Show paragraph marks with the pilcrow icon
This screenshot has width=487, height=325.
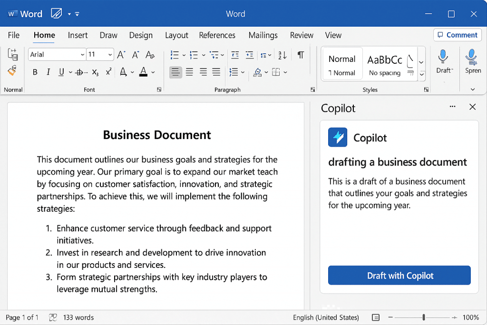pos(301,55)
